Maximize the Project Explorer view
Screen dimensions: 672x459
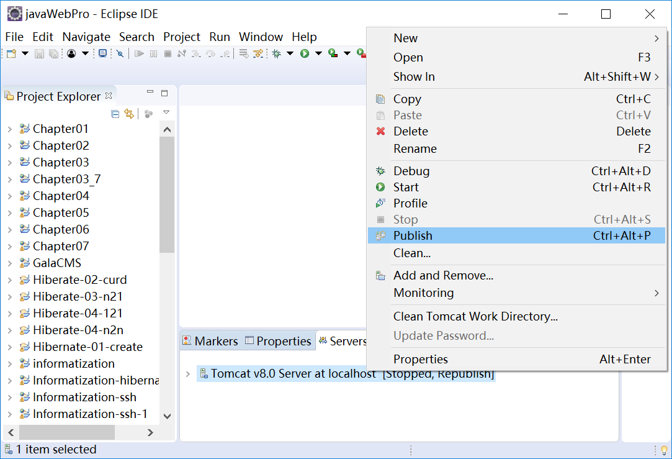164,93
